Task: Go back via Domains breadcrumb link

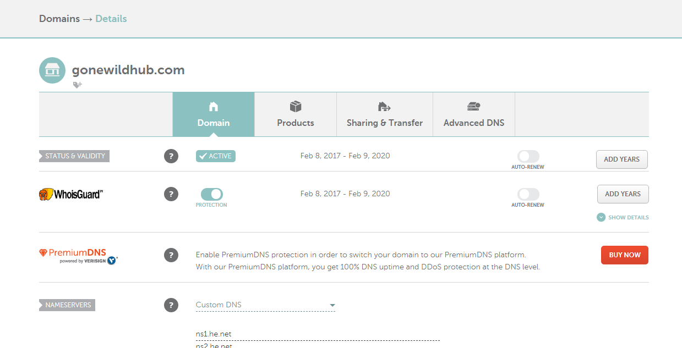Action: click(x=59, y=19)
